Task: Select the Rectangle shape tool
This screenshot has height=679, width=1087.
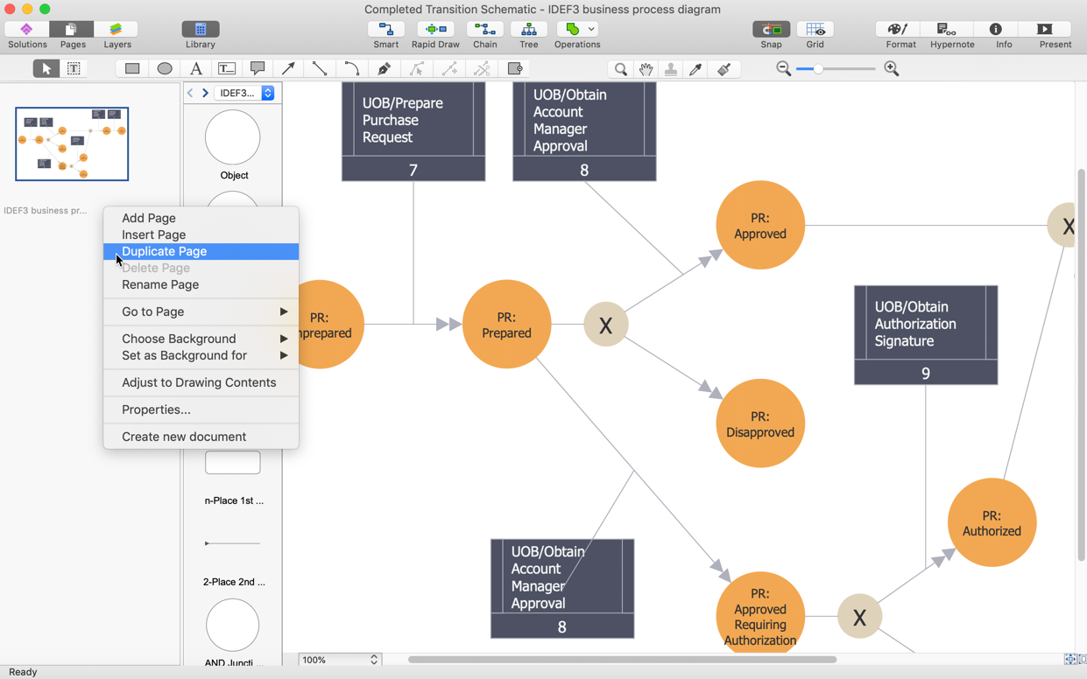Action: click(x=132, y=68)
